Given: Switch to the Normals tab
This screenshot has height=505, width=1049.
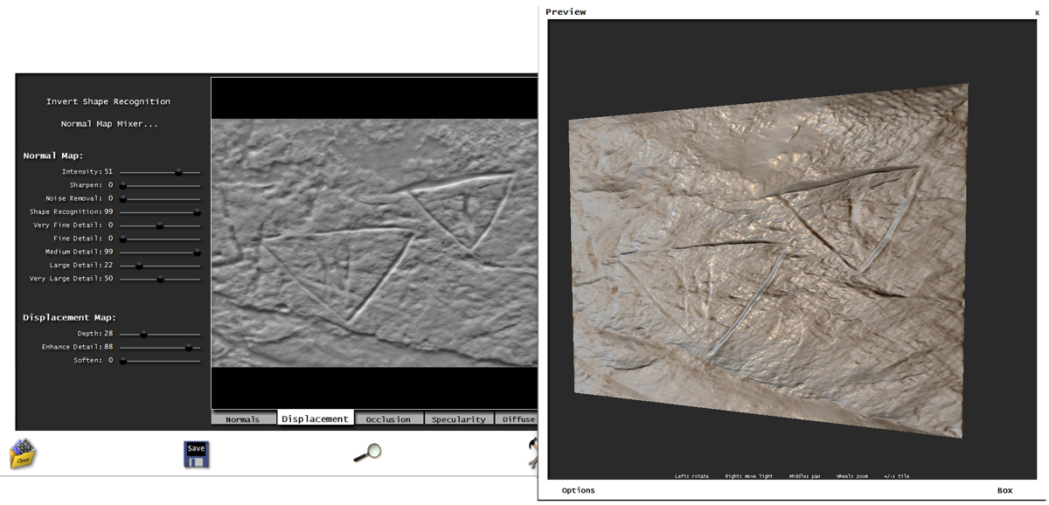Looking at the screenshot, I should pos(242,419).
